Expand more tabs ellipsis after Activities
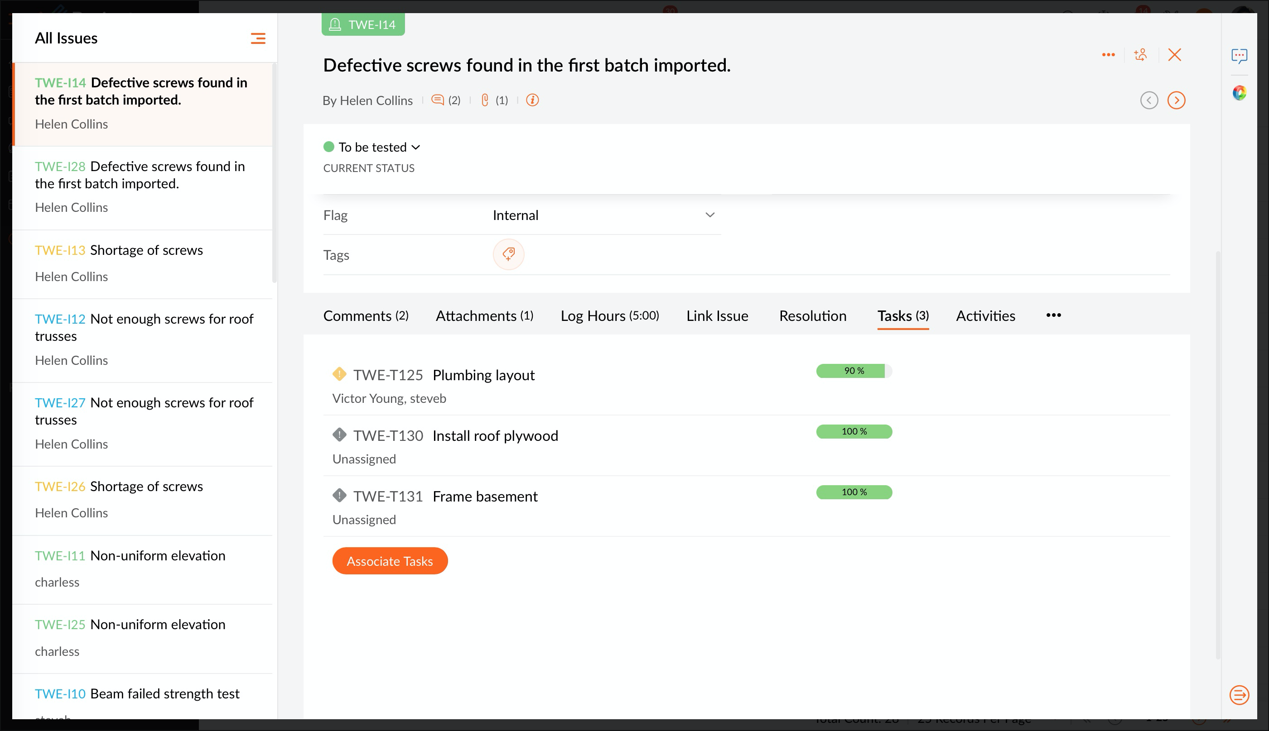The height and width of the screenshot is (731, 1269). (x=1053, y=315)
